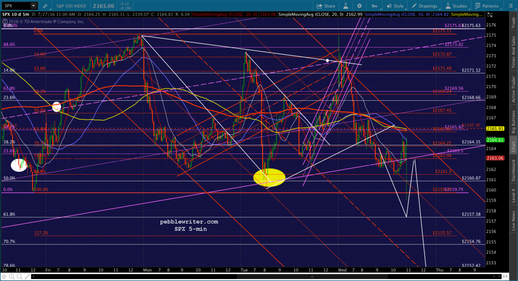This screenshot has width=518, height=281.
Task: Click the 2157.38 level label
Action: click(x=471, y=214)
